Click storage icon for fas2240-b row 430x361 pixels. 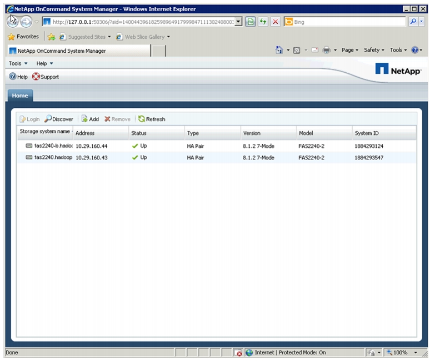click(29, 146)
